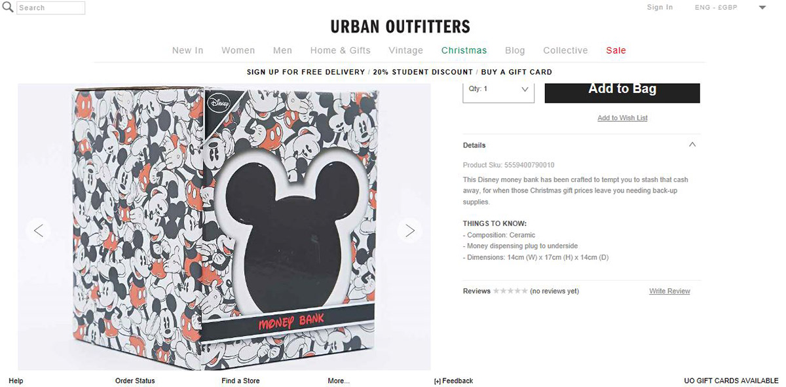Screen dimensions: 786x387
Task: Click the review star rating
Action: 510,291
